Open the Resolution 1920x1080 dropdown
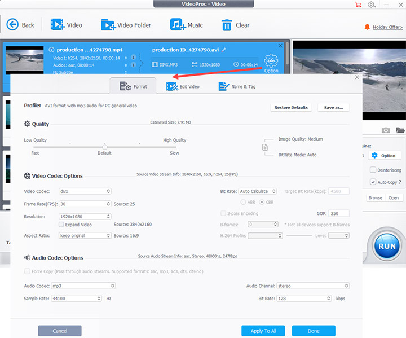This screenshot has width=406, height=338. 85,217
